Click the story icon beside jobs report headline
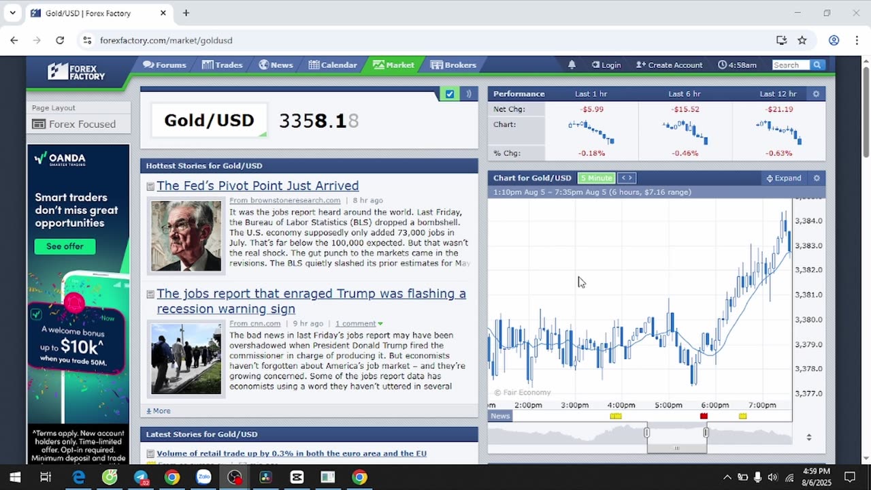Screen dimensions: 871x490 150,294
